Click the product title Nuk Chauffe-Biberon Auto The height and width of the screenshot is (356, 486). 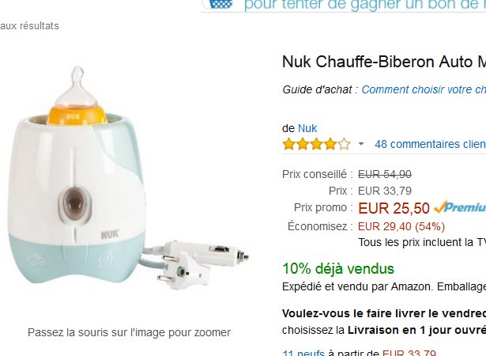point(384,62)
